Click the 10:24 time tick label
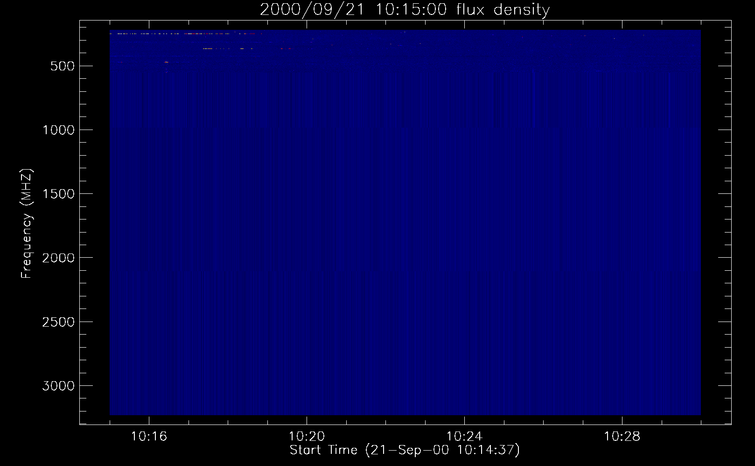The width and height of the screenshot is (755, 466). tap(464, 437)
